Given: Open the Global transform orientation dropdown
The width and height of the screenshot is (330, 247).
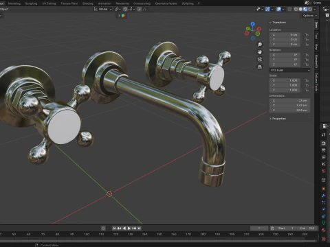Looking at the screenshot, I should pos(102,9).
